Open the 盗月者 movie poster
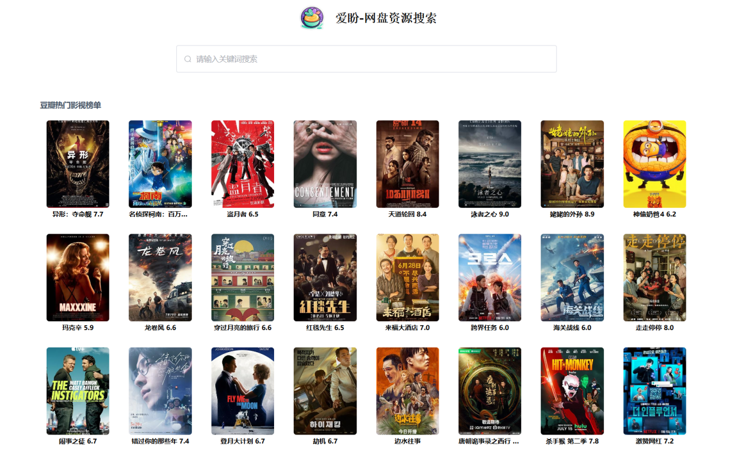The width and height of the screenshot is (737, 450). [242, 163]
